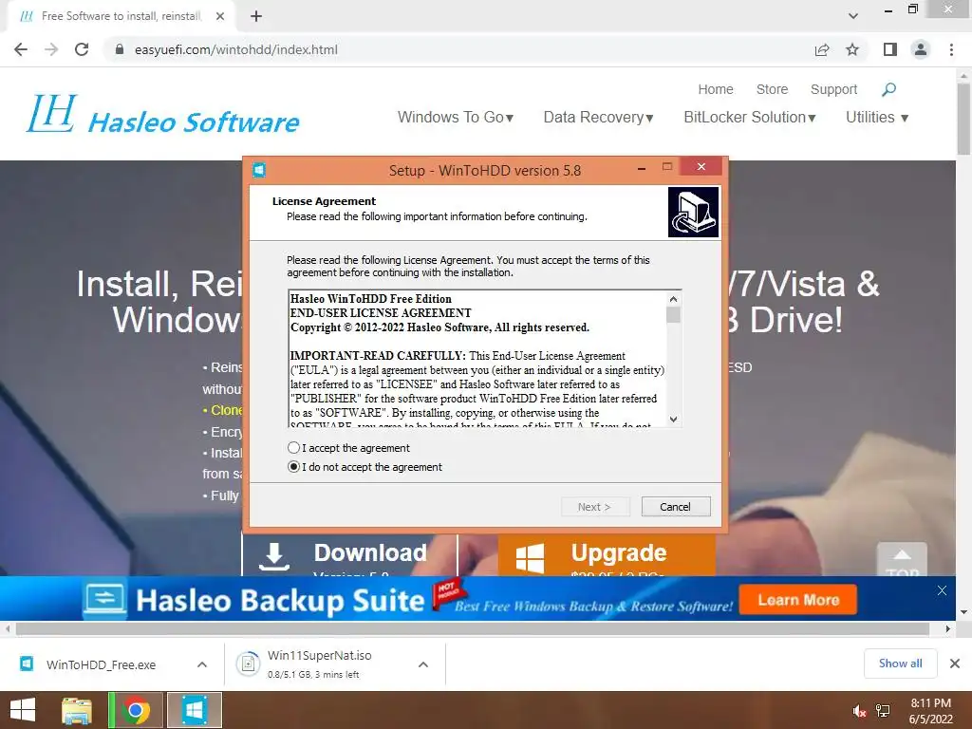
Task: Open the Chrome profile avatar
Action: pyautogui.click(x=921, y=49)
